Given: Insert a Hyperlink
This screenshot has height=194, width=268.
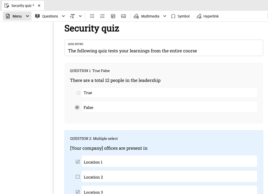Looking at the screenshot, I should tap(208, 16).
